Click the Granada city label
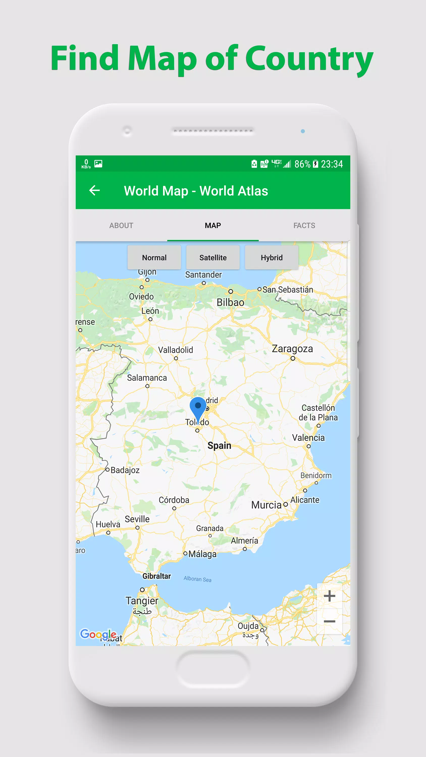This screenshot has width=426, height=757. click(210, 528)
